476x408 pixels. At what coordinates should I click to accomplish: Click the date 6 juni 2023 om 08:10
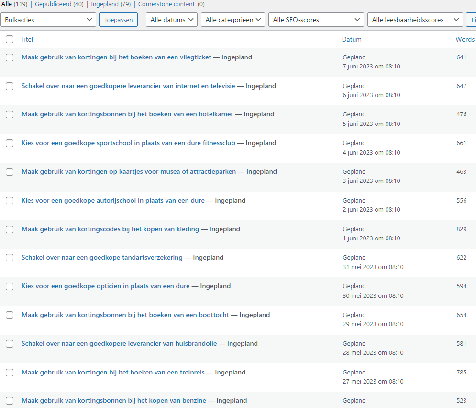pyautogui.click(x=371, y=95)
